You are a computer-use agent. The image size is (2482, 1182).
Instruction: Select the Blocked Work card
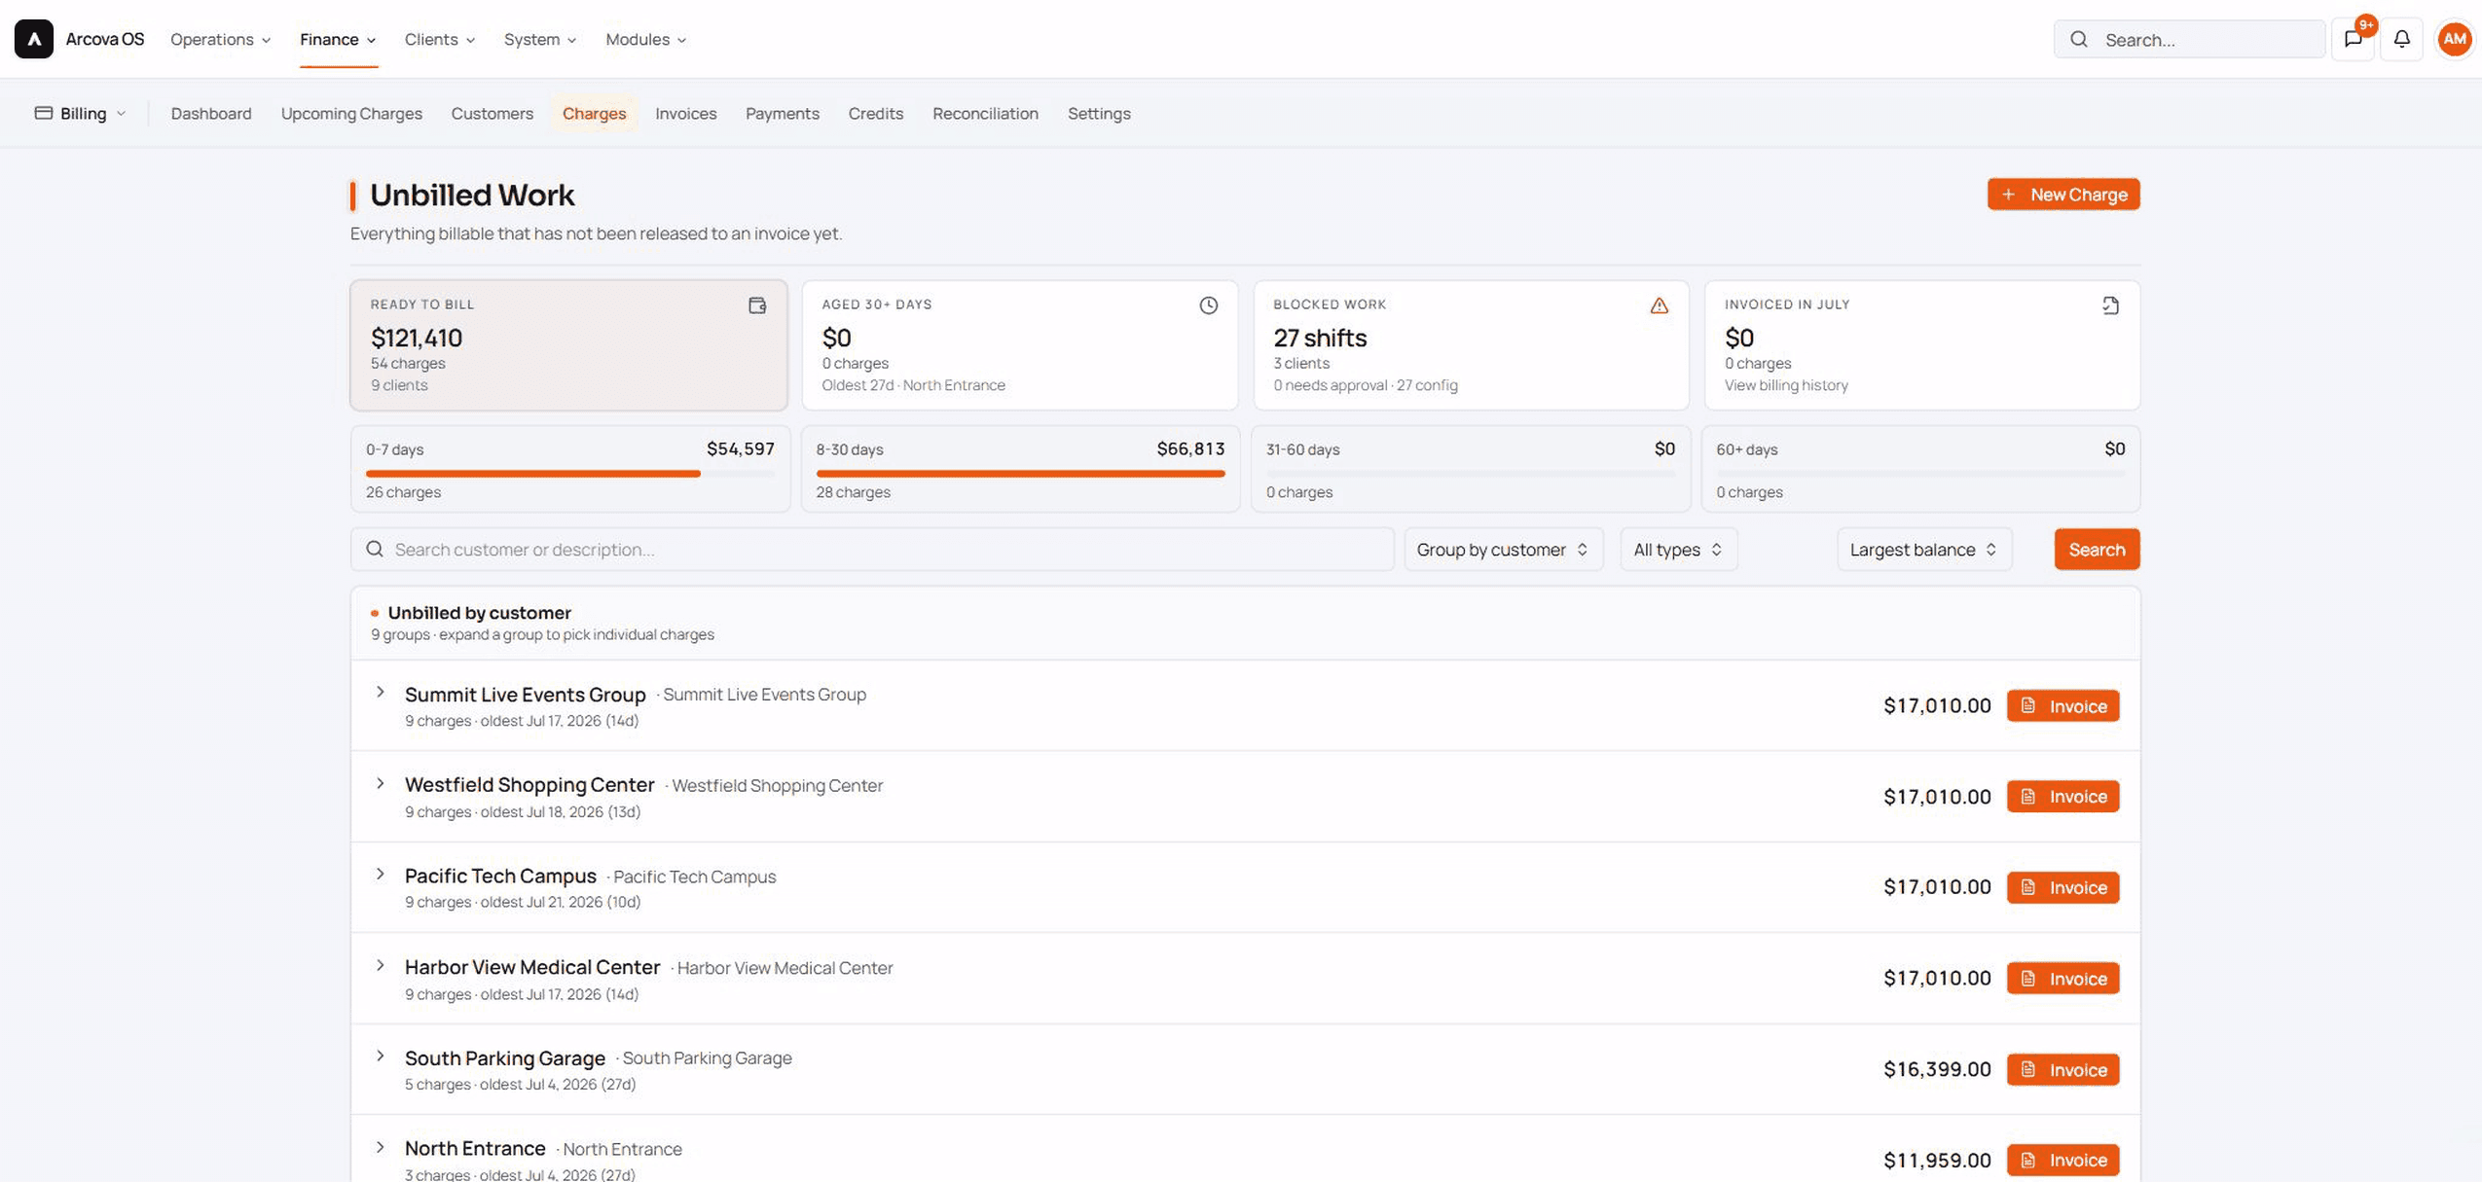[1471, 345]
